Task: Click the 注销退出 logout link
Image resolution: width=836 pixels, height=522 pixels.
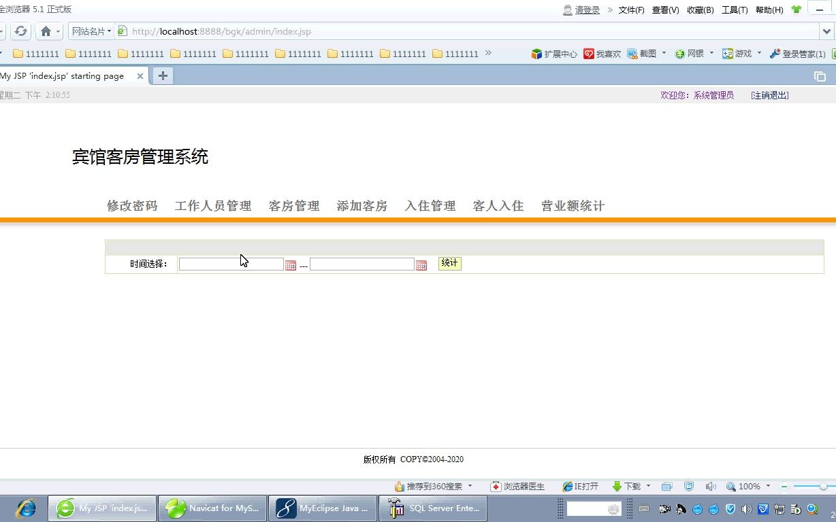Action: pyautogui.click(x=769, y=95)
